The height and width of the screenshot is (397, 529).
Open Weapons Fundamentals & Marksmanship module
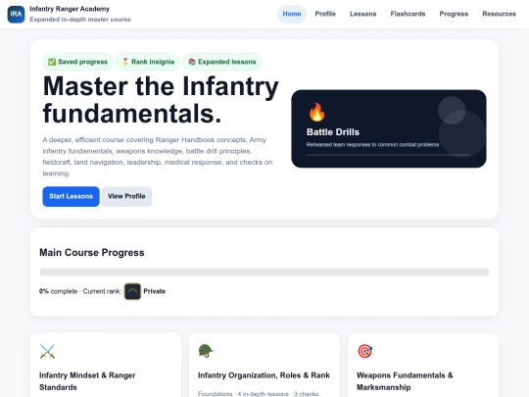[423, 365]
